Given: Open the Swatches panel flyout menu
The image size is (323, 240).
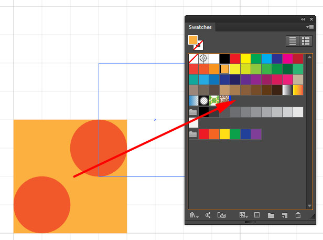Looking at the screenshot, I should 310,27.
